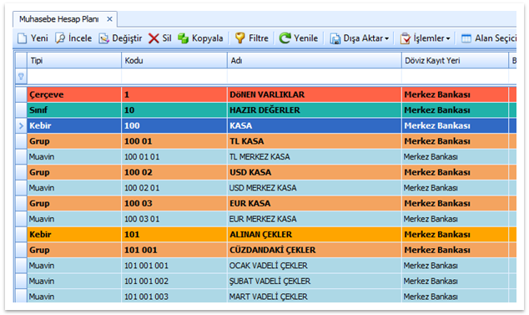Sort by the Kodu column header
The image size is (529, 315).
click(x=174, y=60)
